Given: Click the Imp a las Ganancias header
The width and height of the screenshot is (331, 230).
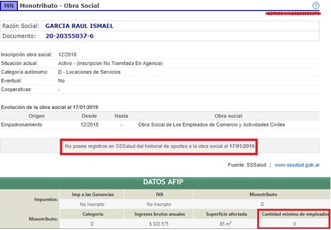Looking at the screenshot, I should pos(93,195).
